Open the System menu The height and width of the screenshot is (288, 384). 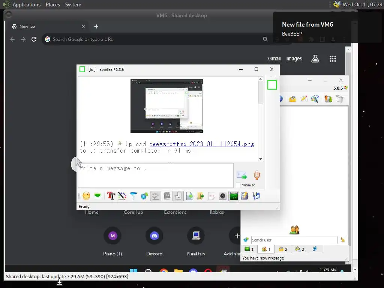(x=73, y=4)
